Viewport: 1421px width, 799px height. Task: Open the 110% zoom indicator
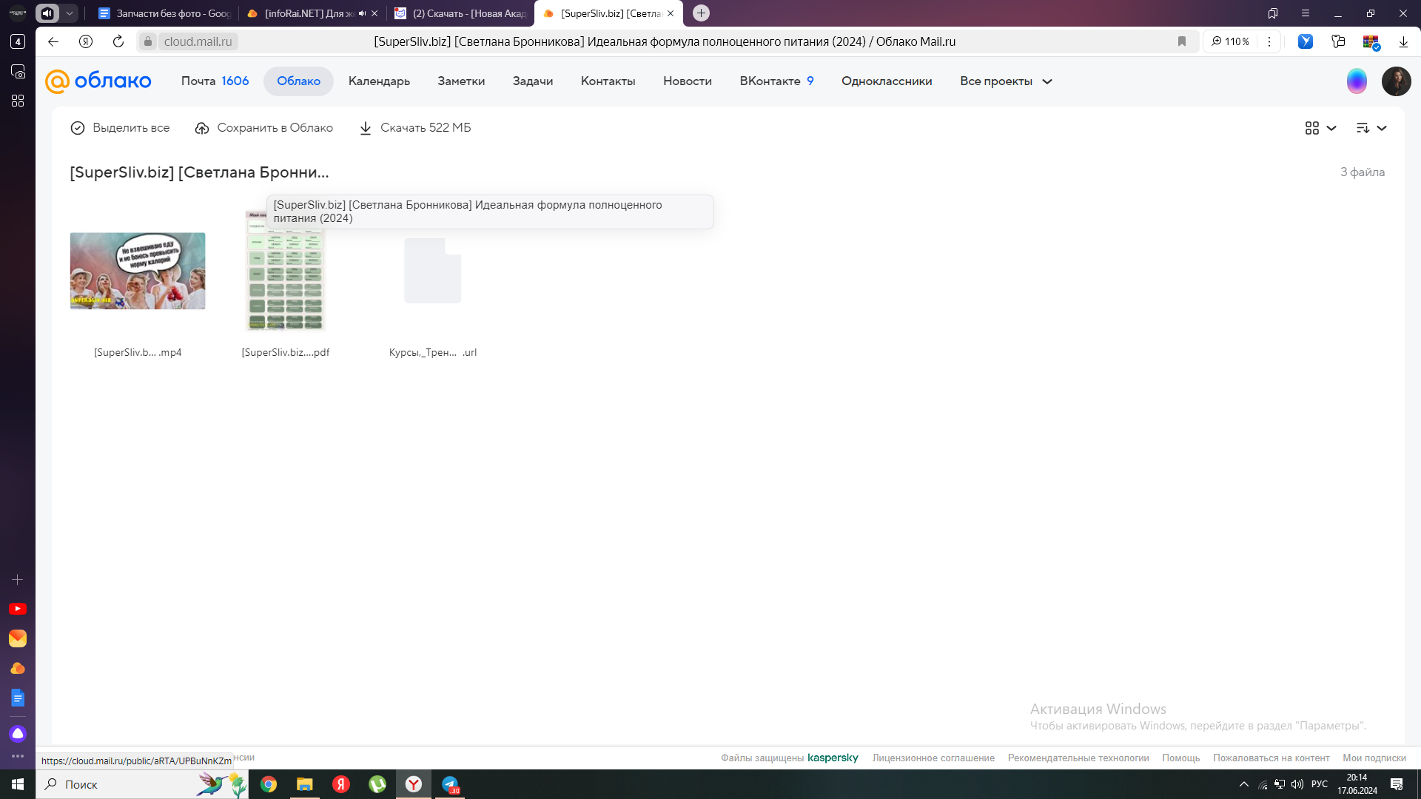pyautogui.click(x=1230, y=41)
